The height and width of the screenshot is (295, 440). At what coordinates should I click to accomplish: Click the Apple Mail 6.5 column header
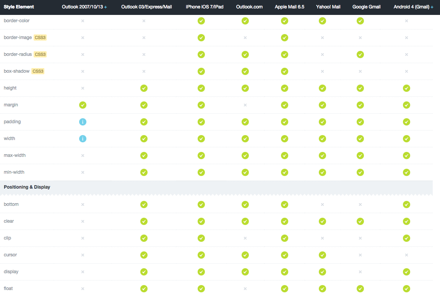[x=290, y=7]
